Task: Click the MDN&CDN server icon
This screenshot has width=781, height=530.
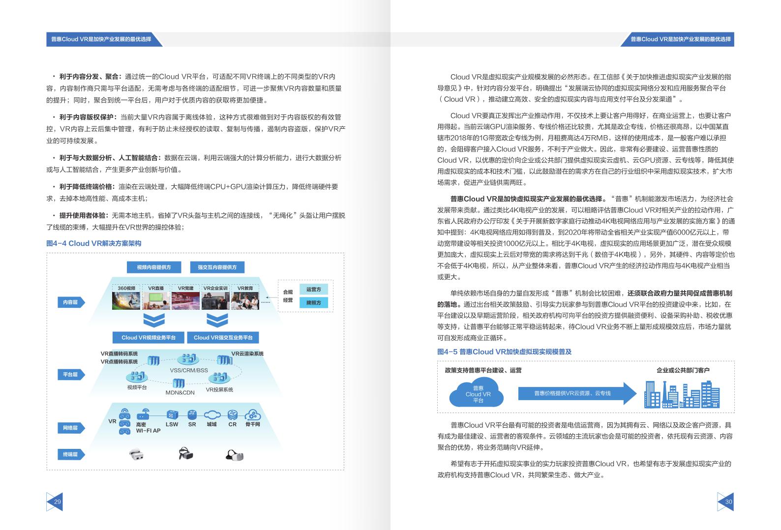Action: tap(178, 383)
